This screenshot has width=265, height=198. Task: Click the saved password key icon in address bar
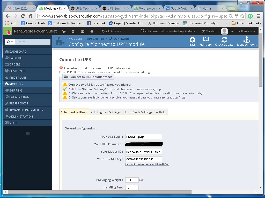click(x=237, y=16)
